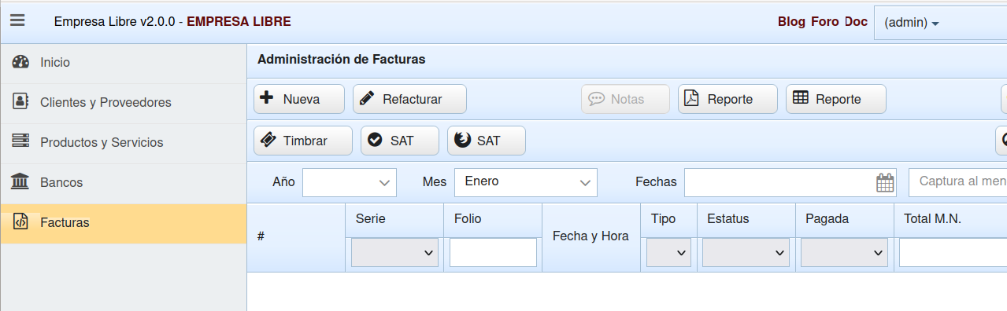Open the table grid Reporte button
Viewport: 1007px width, 311px height.
(836, 99)
